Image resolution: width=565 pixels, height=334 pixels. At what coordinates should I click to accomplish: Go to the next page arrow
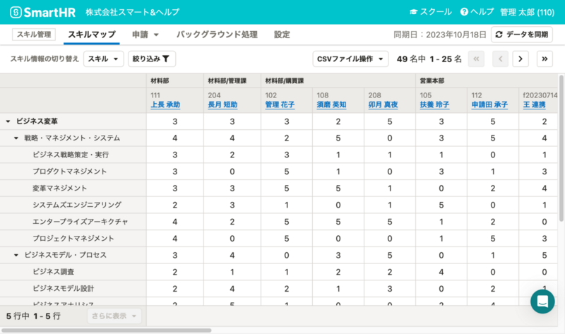click(521, 59)
